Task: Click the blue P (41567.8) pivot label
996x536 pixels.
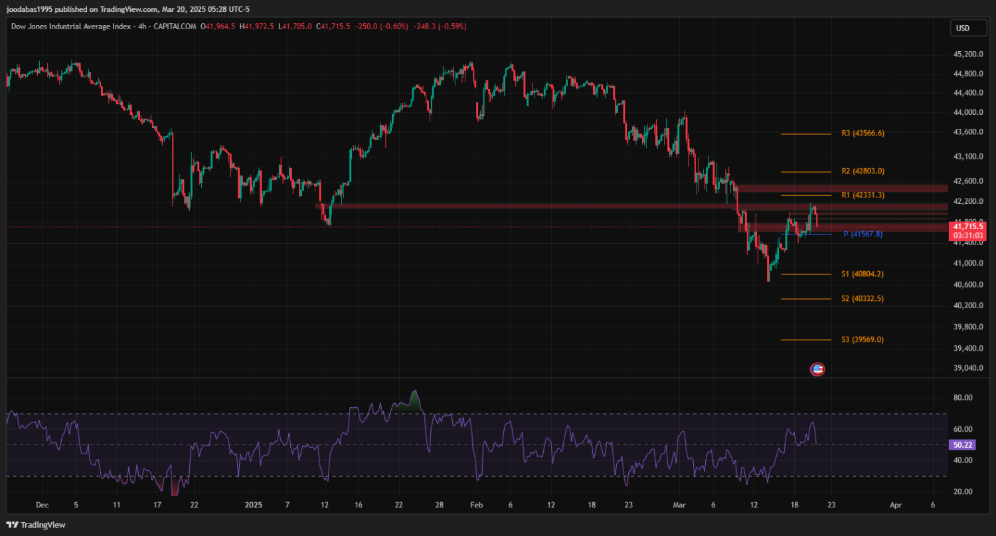Action: [x=863, y=234]
